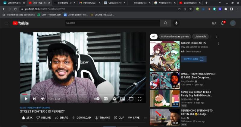This screenshot has width=241, height=127.
Task: Toggle closed captions on the video
Action: pyautogui.click(x=106, y=99)
